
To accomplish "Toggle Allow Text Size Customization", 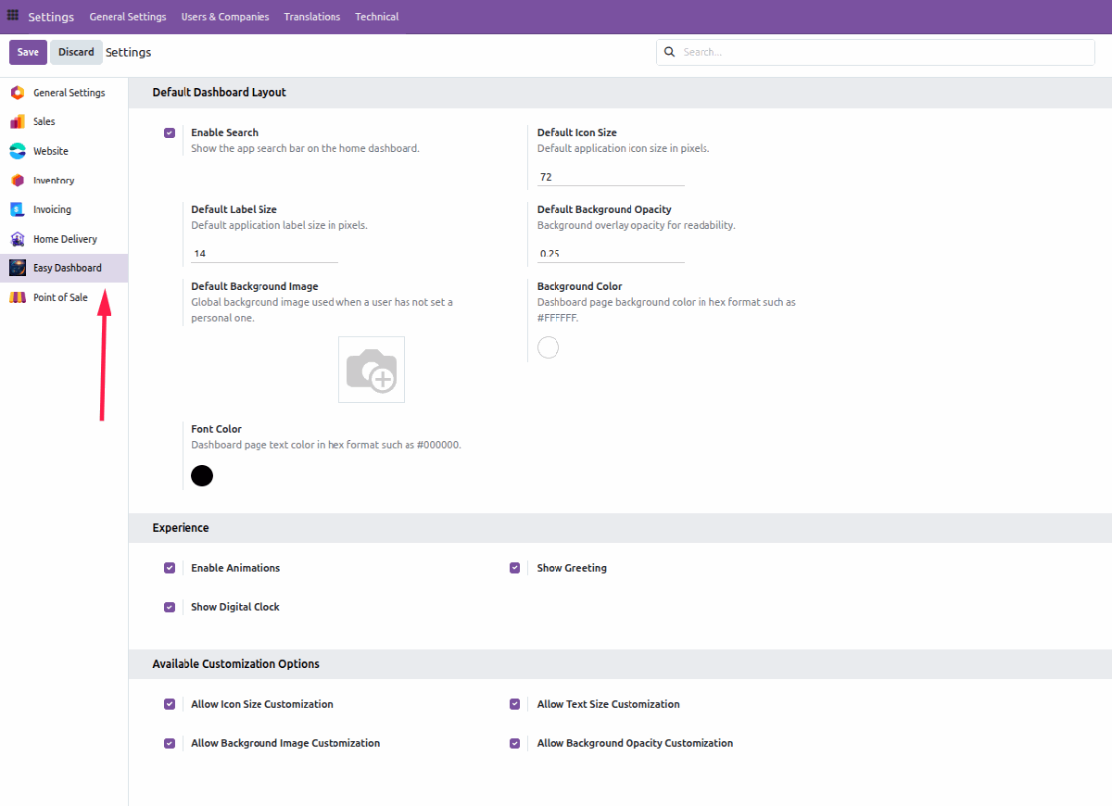I will (515, 704).
